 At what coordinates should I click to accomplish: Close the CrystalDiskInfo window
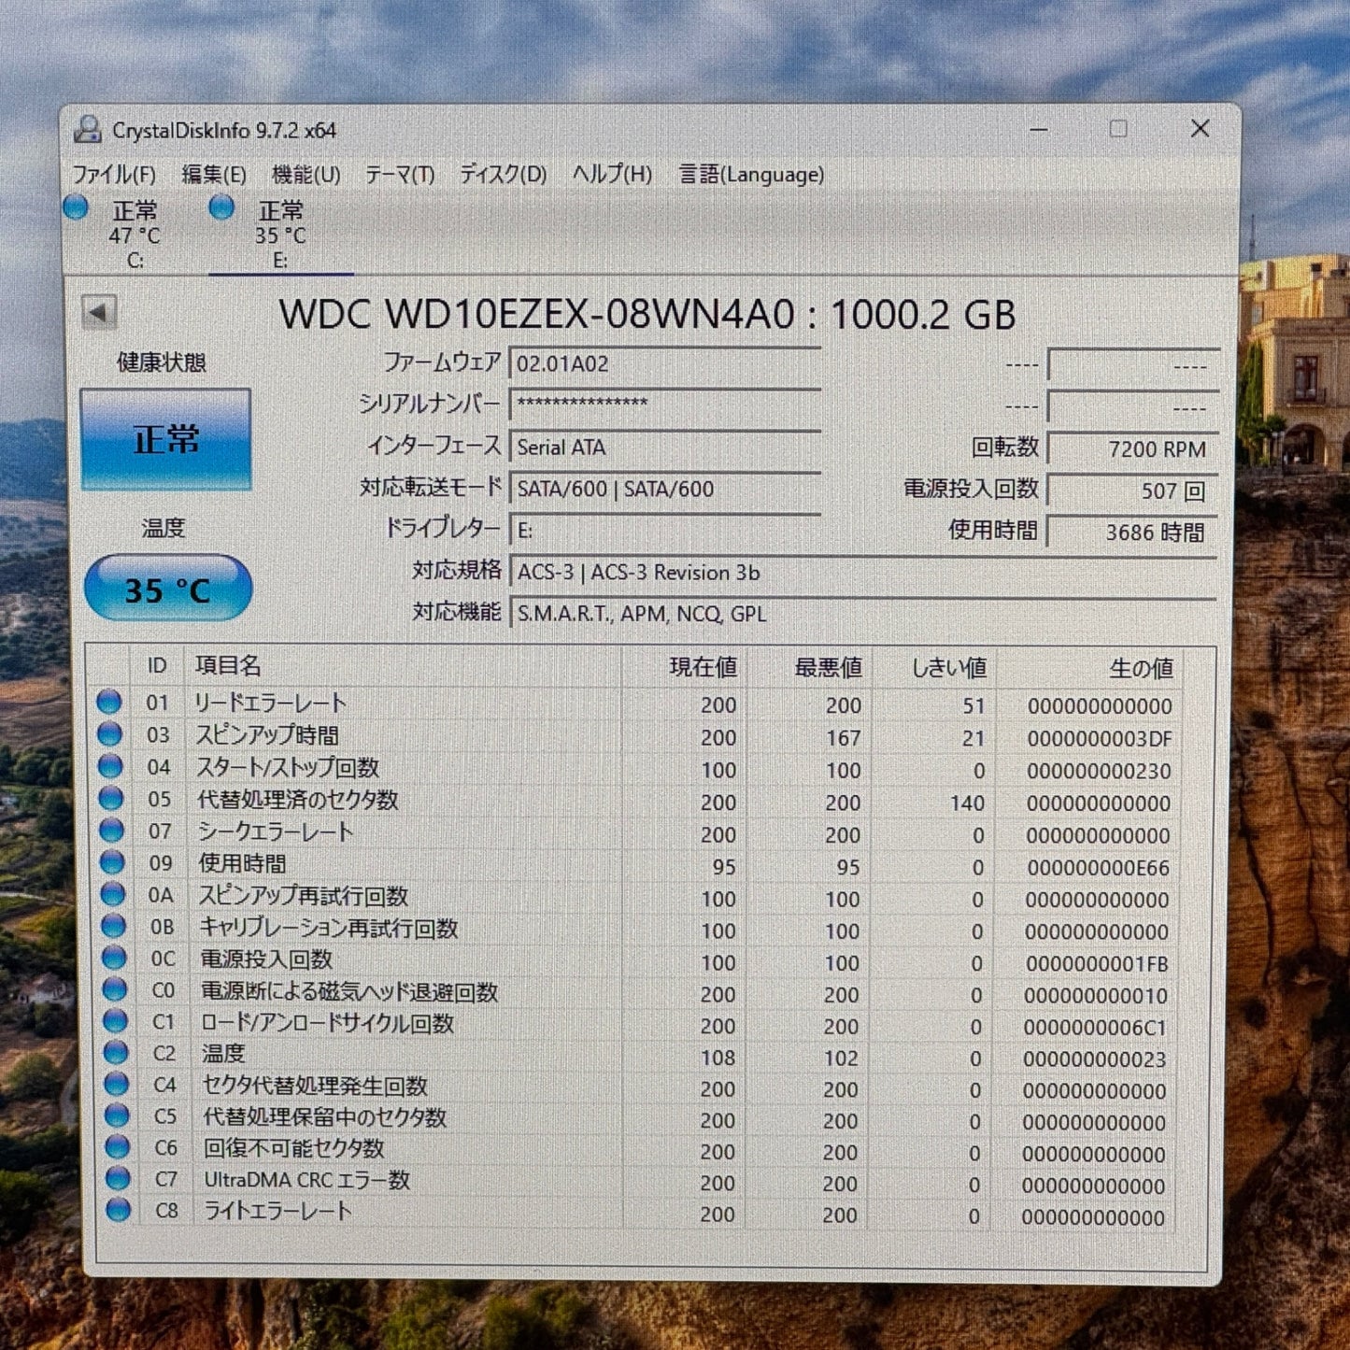coord(1201,129)
